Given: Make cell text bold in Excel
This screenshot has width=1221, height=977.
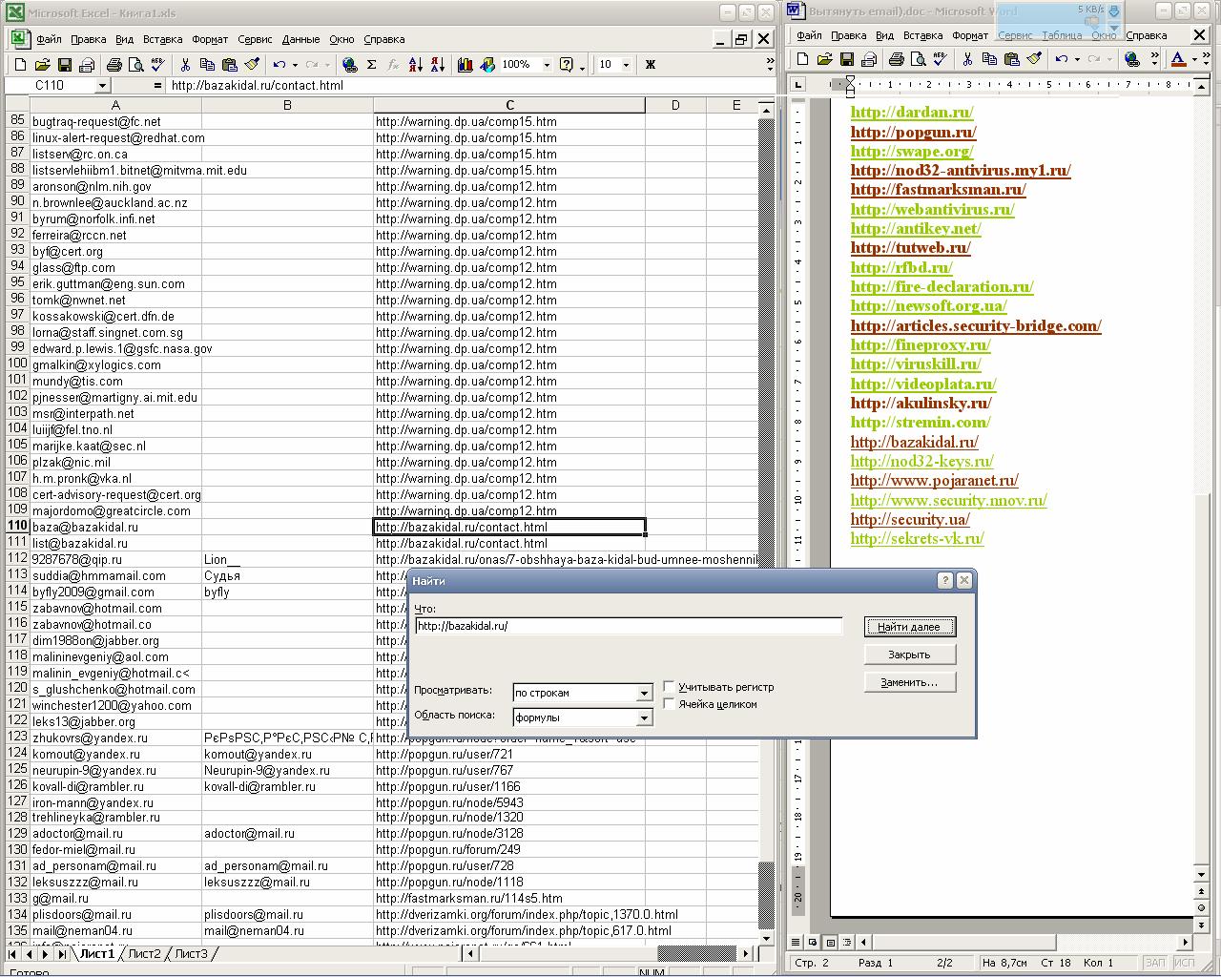Looking at the screenshot, I should coord(651,65).
